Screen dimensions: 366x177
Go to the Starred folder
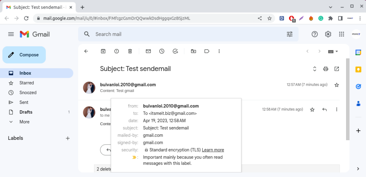(x=26, y=83)
